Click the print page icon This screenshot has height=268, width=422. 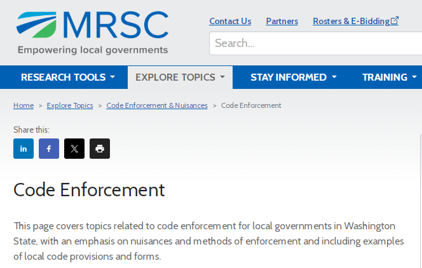click(100, 149)
